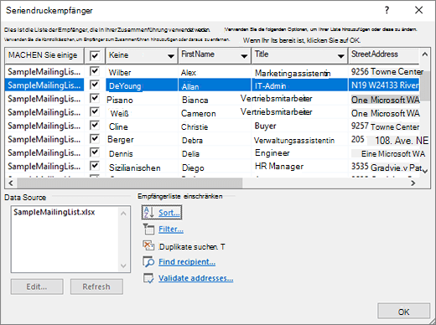Click first name Alex
This screenshot has height=325, width=436.
click(x=189, y=73)
